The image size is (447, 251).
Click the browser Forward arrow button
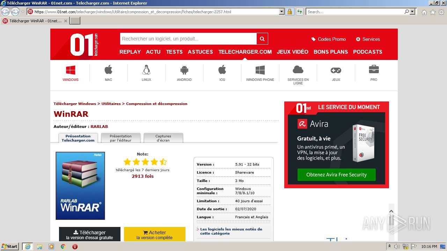coord(15,12)
